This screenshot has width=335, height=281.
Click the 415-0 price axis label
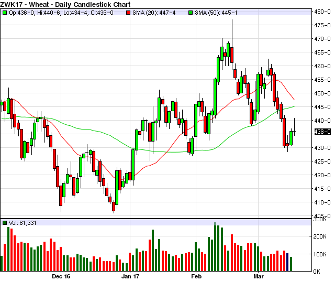pyautogui.click(x=322, y=189)
